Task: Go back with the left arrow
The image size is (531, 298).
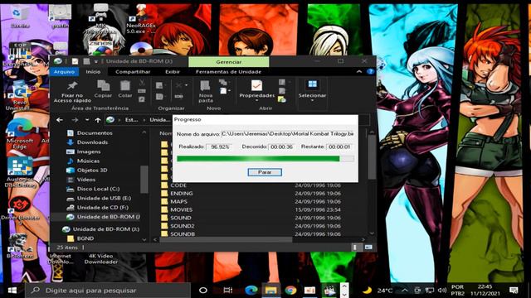Action: click(x=60, y=120)
